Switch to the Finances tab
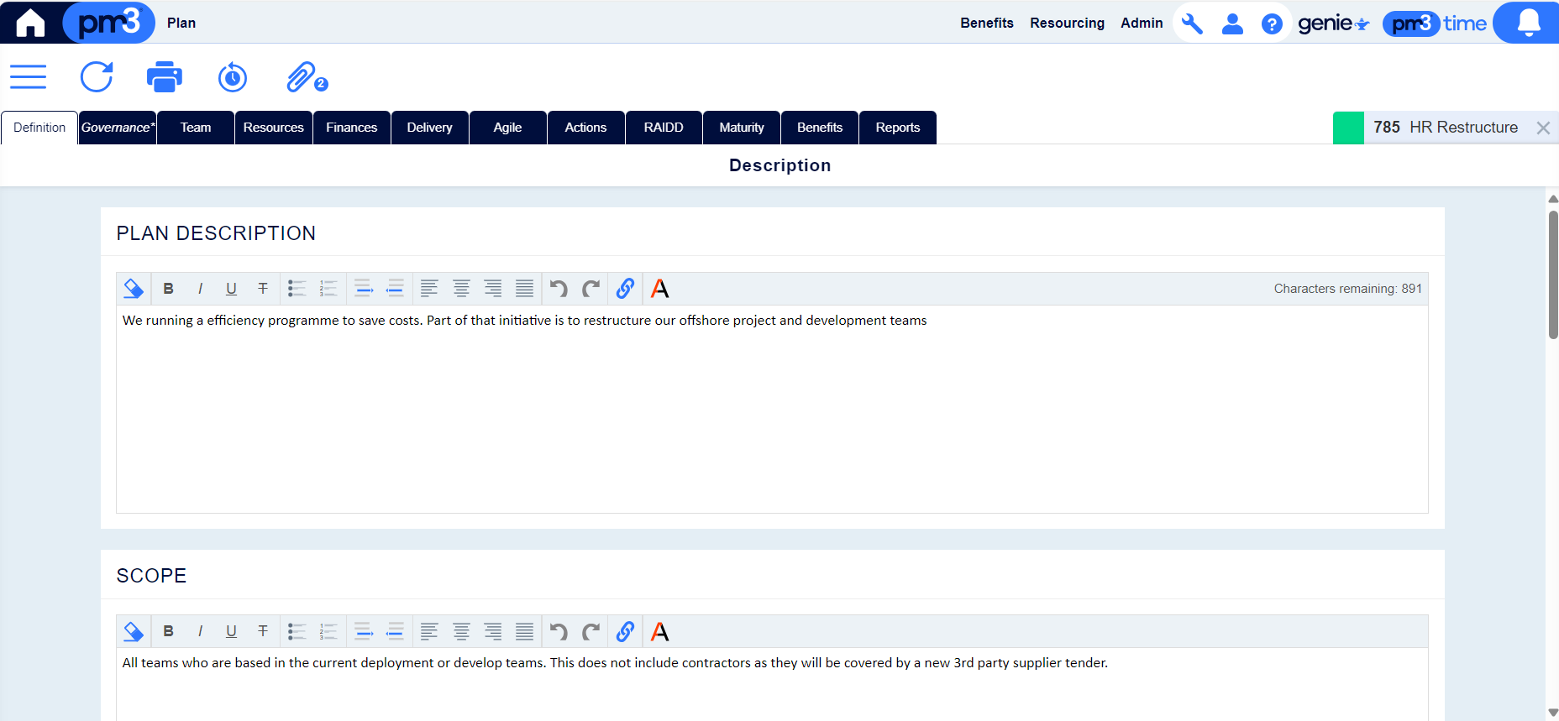Image resolution: width=1559 pixels, height=721 pixels. [352, 128]
